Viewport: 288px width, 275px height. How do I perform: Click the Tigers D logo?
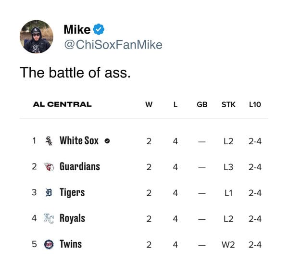click(49, 193)
